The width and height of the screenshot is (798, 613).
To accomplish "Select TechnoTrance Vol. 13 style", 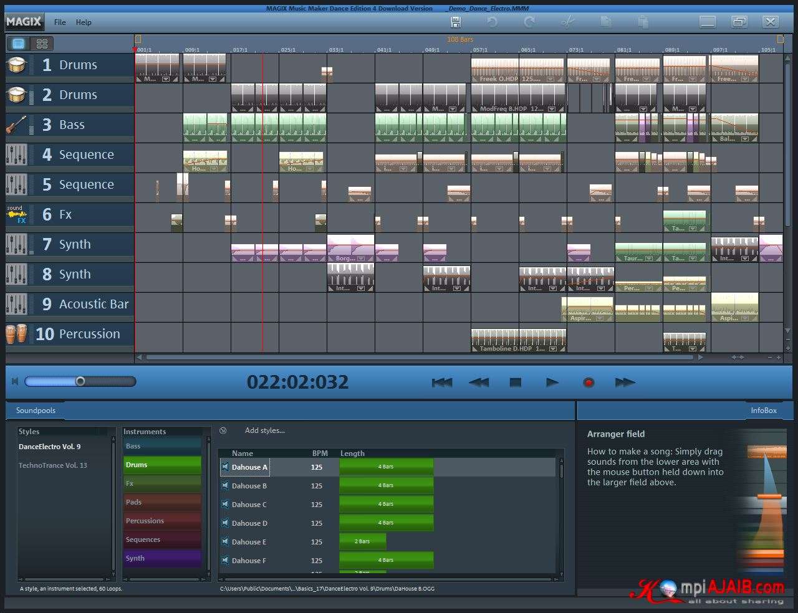I will [53, 465].
